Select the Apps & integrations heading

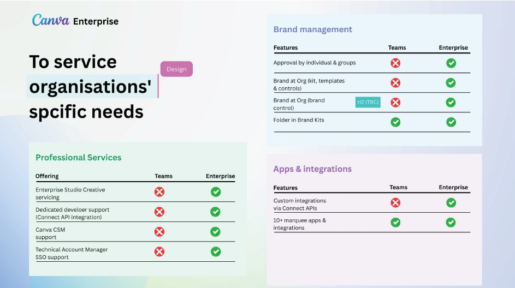pos(312,169)
